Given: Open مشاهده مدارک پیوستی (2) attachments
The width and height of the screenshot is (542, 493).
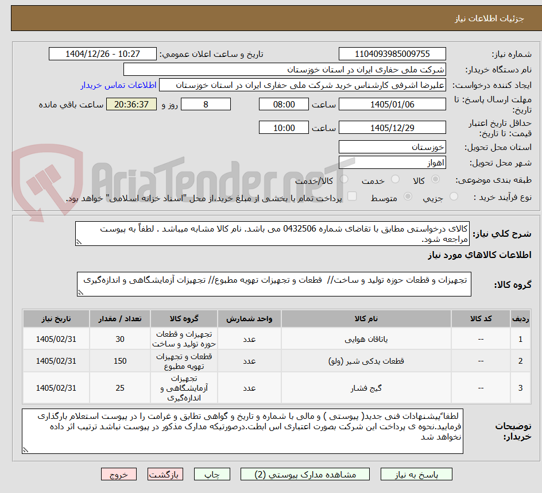Looking at the screenshot, I should pyautogui.click(x=305, y=474).
